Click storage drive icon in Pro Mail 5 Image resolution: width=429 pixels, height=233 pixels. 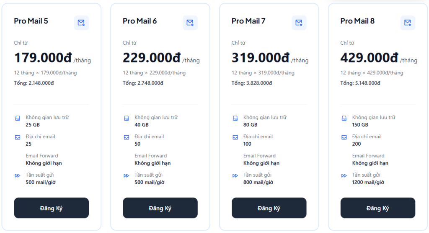click(18, 118)
